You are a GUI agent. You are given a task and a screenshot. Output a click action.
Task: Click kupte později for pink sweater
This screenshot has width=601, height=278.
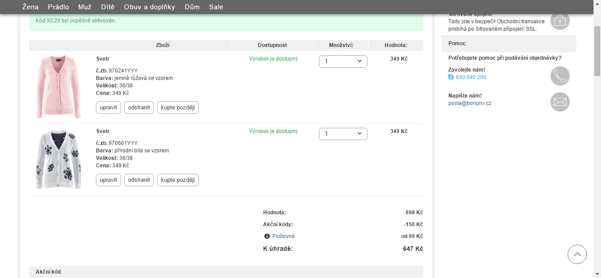(x=178, y=108)
